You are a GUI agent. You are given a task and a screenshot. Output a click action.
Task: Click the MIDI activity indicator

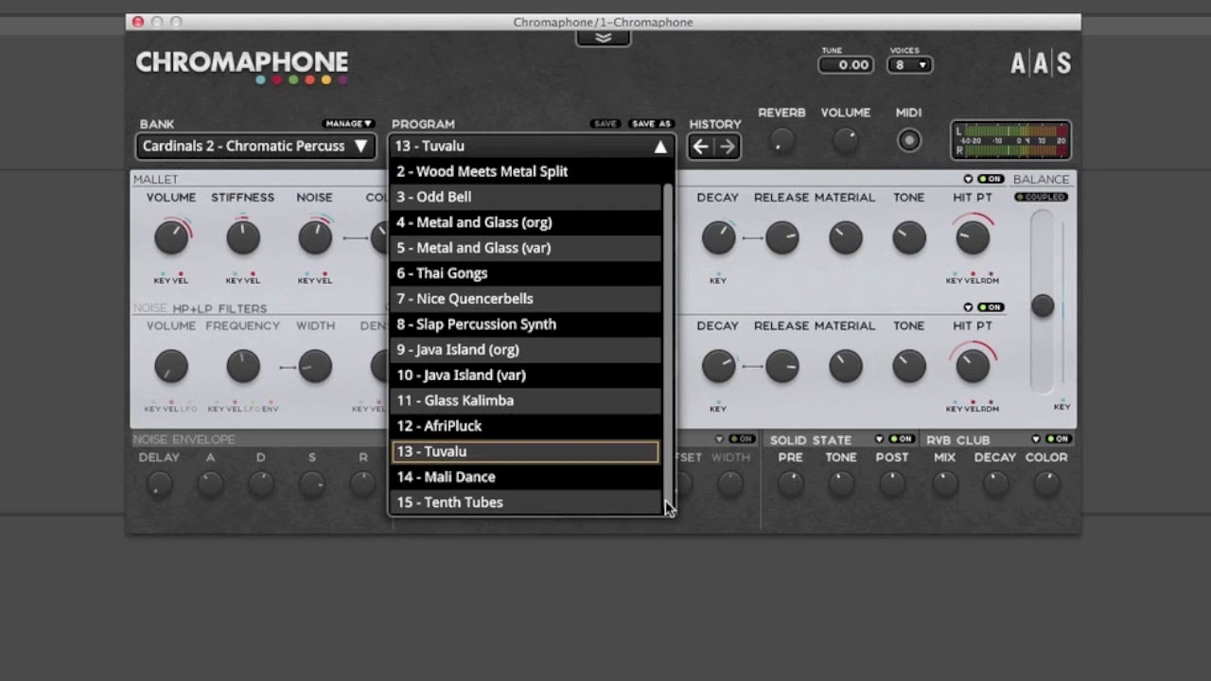(x=909, y=141)
